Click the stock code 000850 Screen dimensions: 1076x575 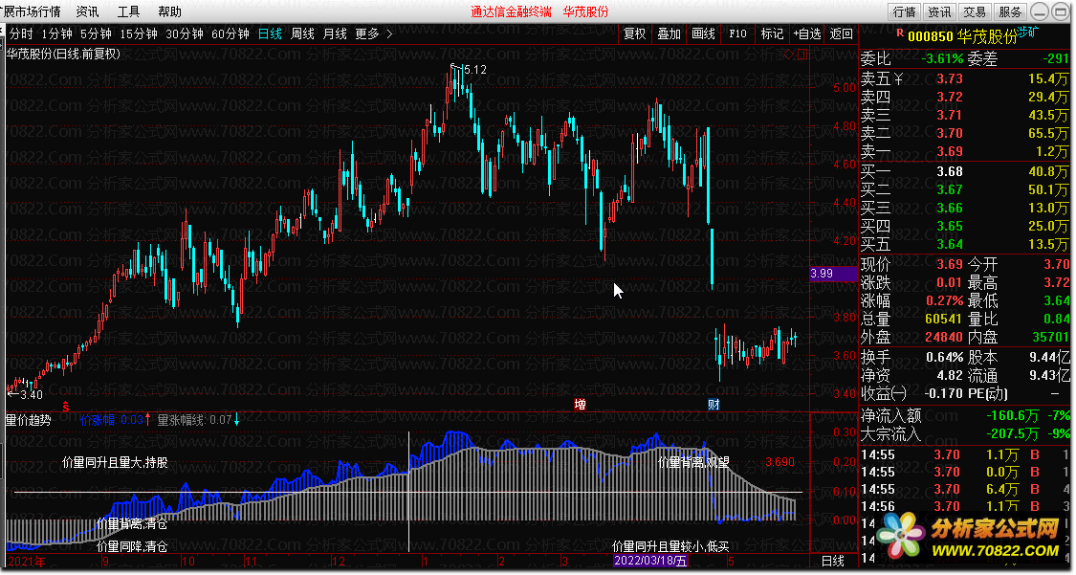pyautogui.click(x=931, y=37)
